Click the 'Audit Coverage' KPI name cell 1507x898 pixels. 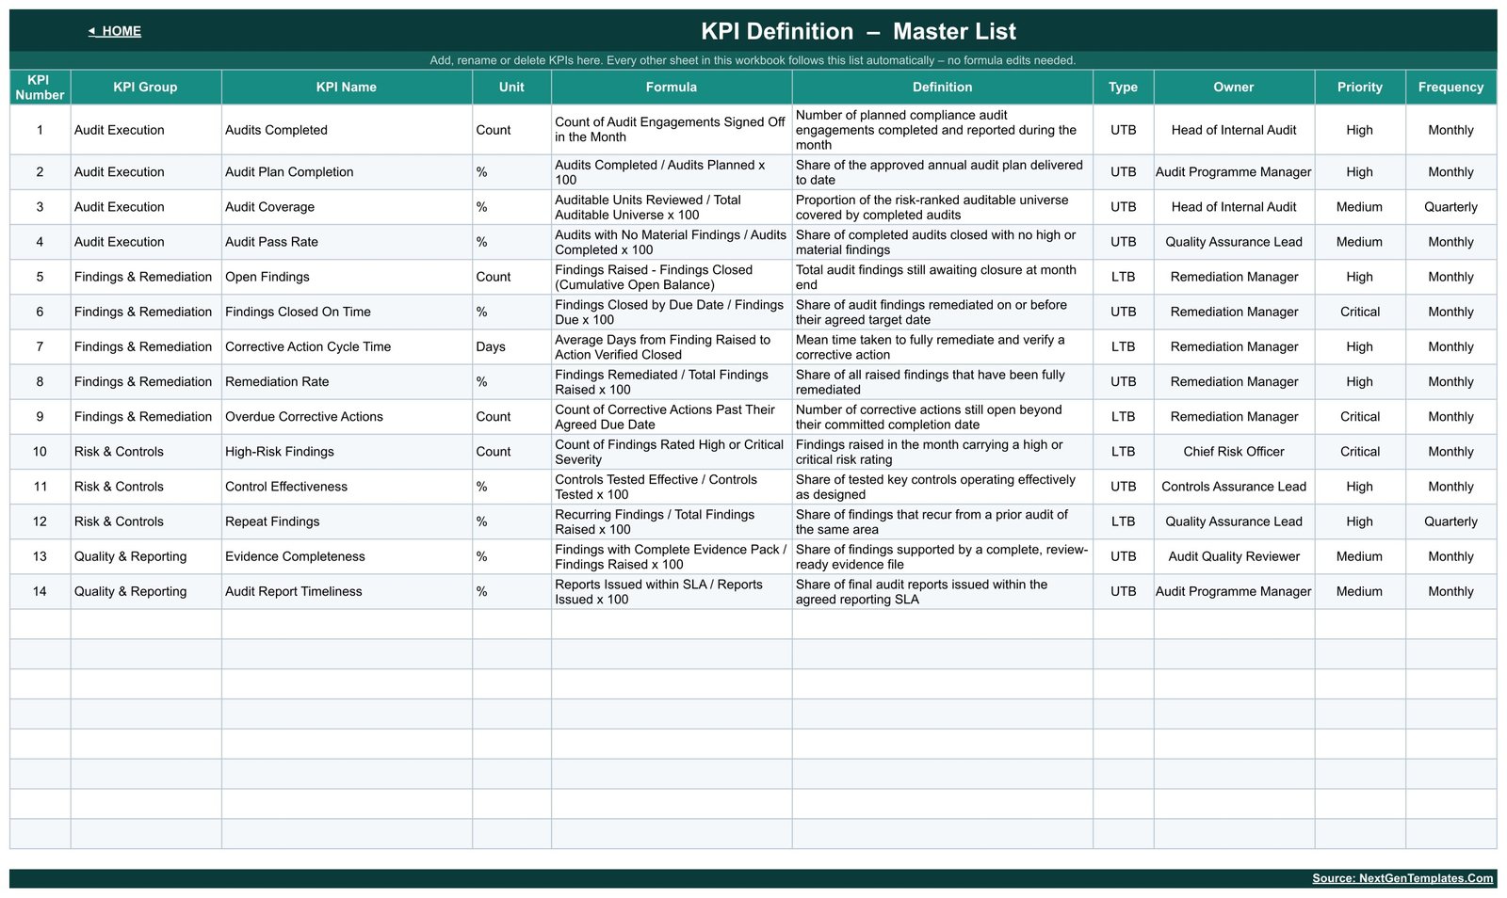(347, 207)
